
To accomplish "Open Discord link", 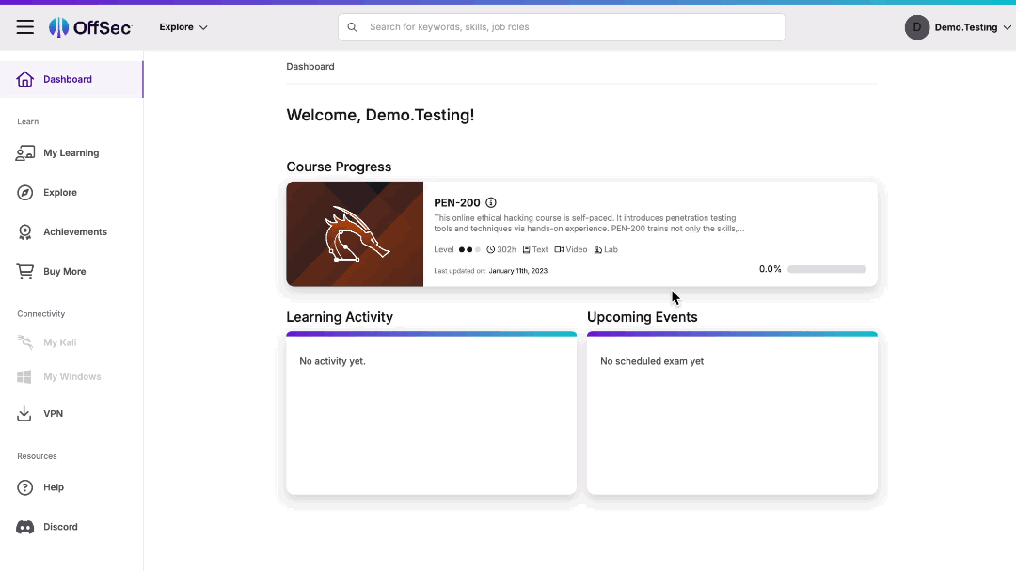I will tap(61, 527).
